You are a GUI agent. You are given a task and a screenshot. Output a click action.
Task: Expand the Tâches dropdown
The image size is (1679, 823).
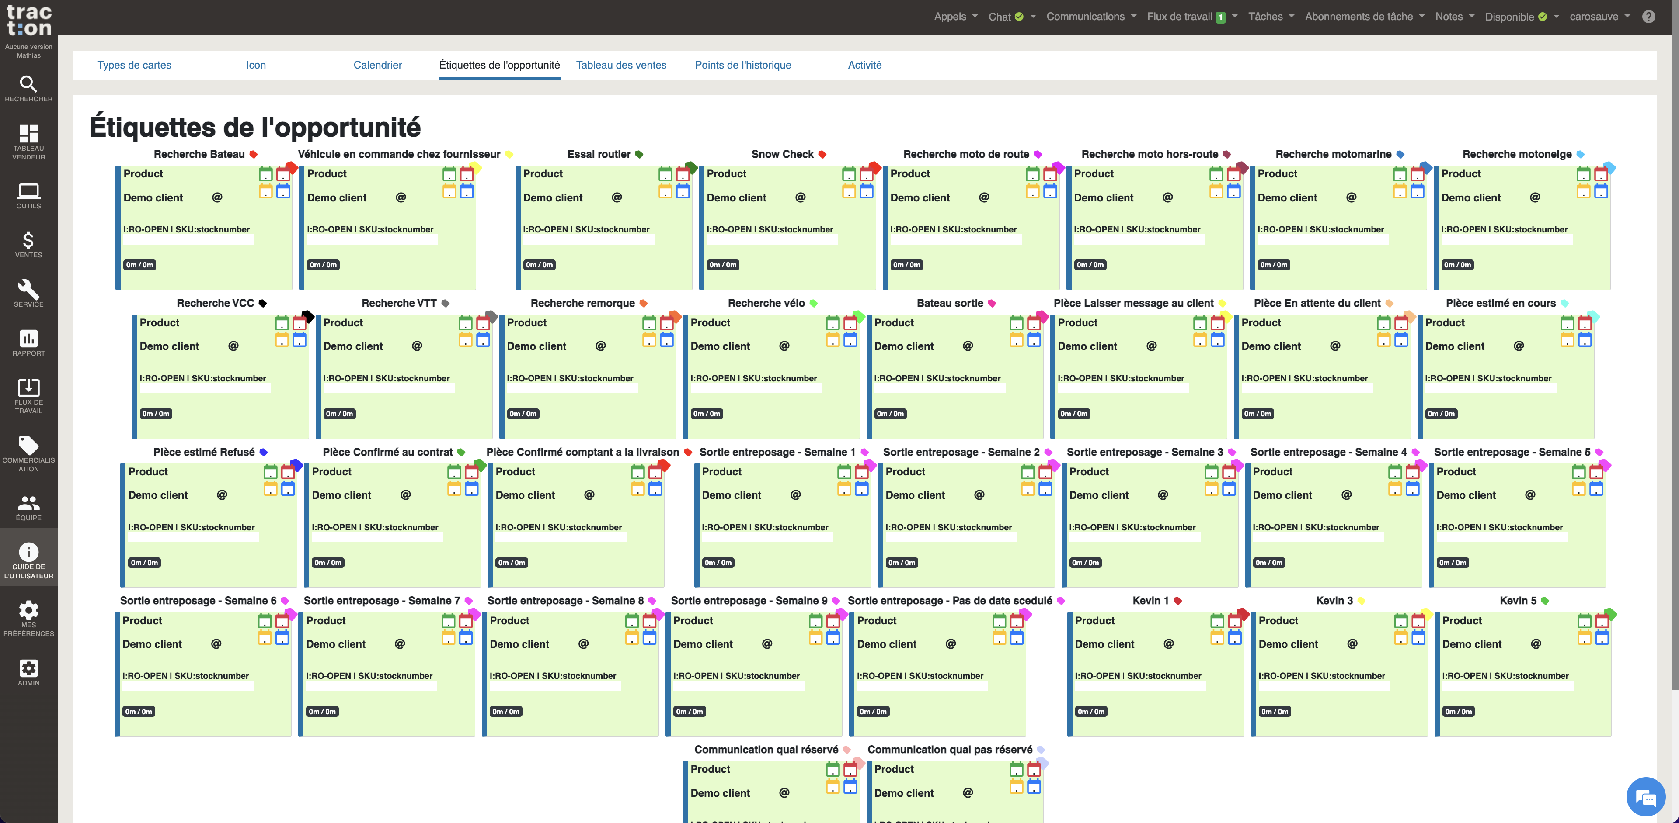point(1271,17)
